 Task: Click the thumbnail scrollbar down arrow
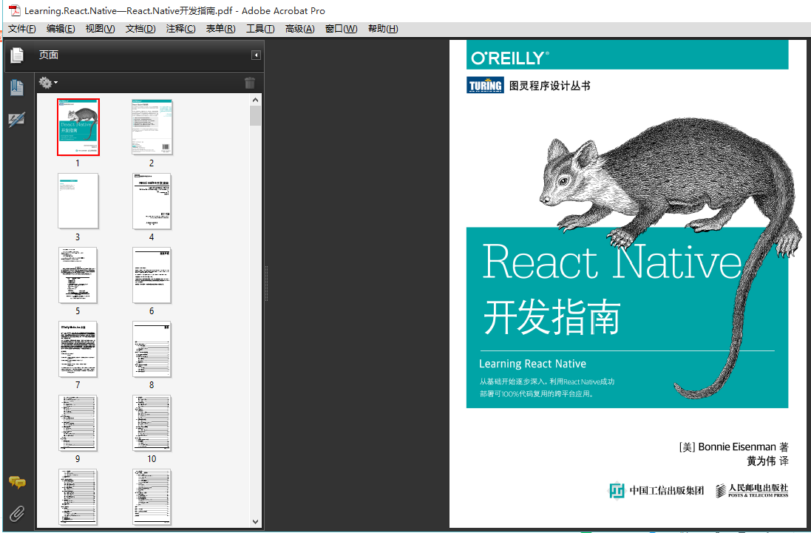click(x=255, y=522)
